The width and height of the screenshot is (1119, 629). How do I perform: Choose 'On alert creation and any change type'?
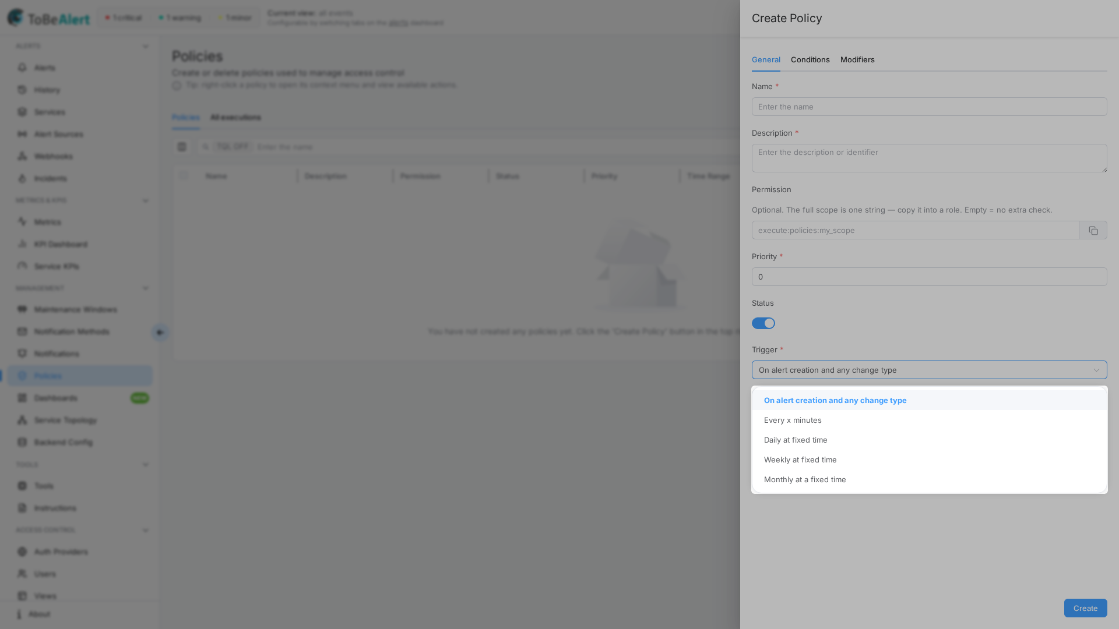click(x=929, y=401)
